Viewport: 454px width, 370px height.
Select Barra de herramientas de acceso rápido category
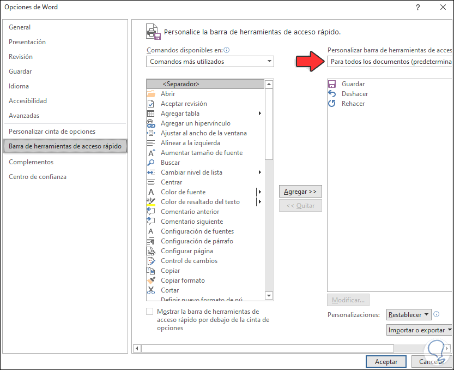tap(65, 146)
